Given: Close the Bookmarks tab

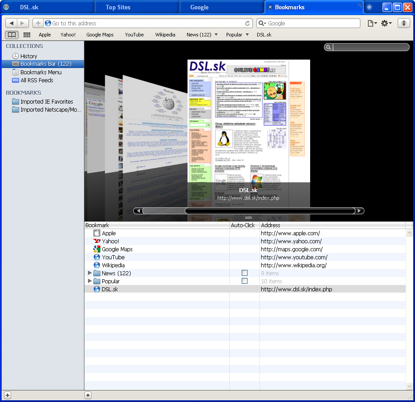Looking at the screenshot, I should (270, 7).
